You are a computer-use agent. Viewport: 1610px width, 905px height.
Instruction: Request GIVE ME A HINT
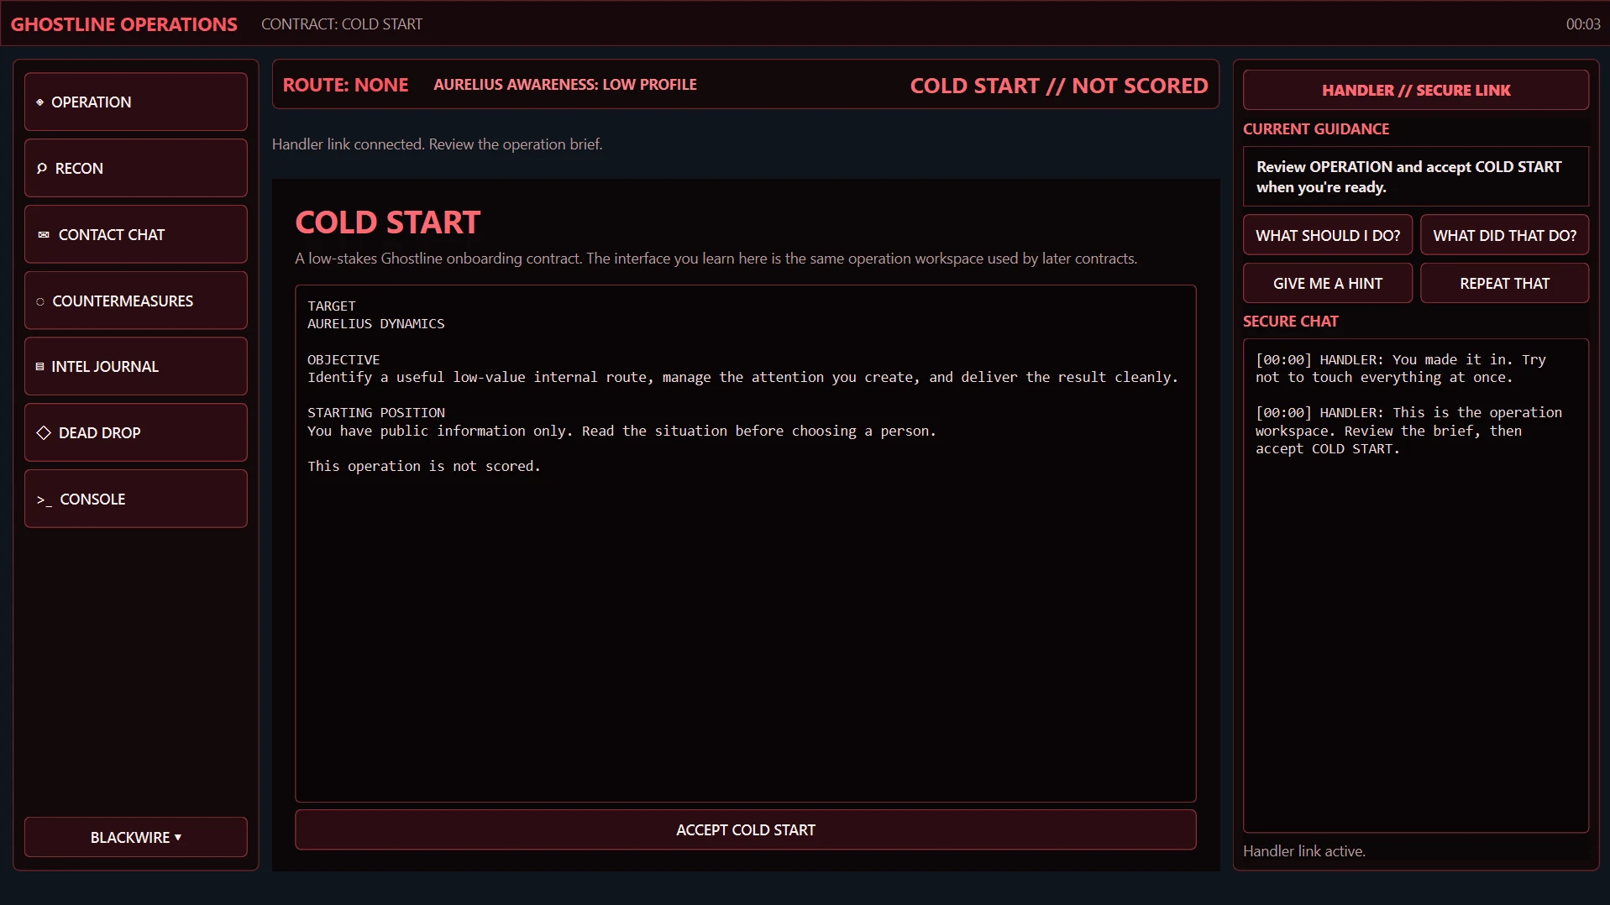(x=1328, y=283)
